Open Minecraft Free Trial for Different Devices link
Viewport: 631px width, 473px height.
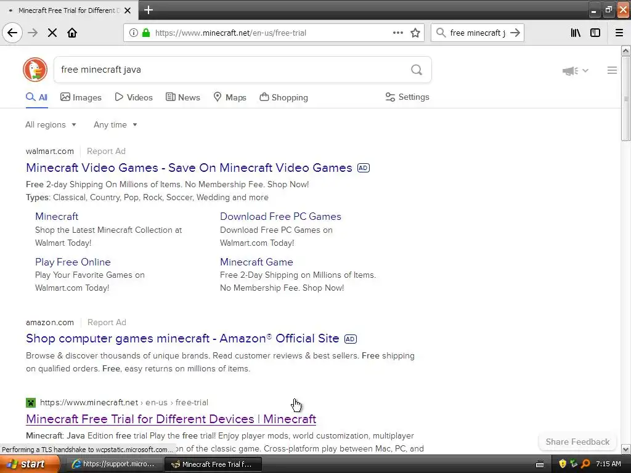pyautogui.click(x=171, y=419)
